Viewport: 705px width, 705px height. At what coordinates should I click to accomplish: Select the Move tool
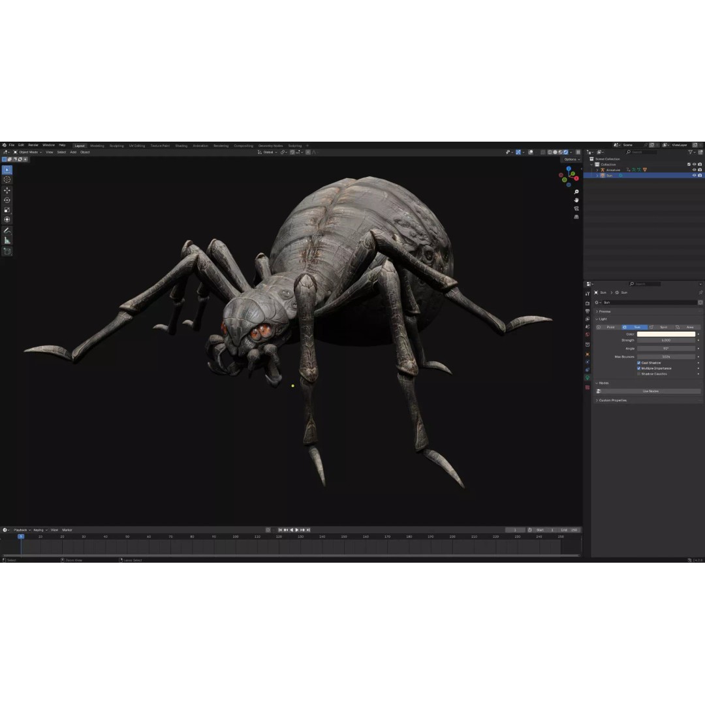click(x=7, y=191)
